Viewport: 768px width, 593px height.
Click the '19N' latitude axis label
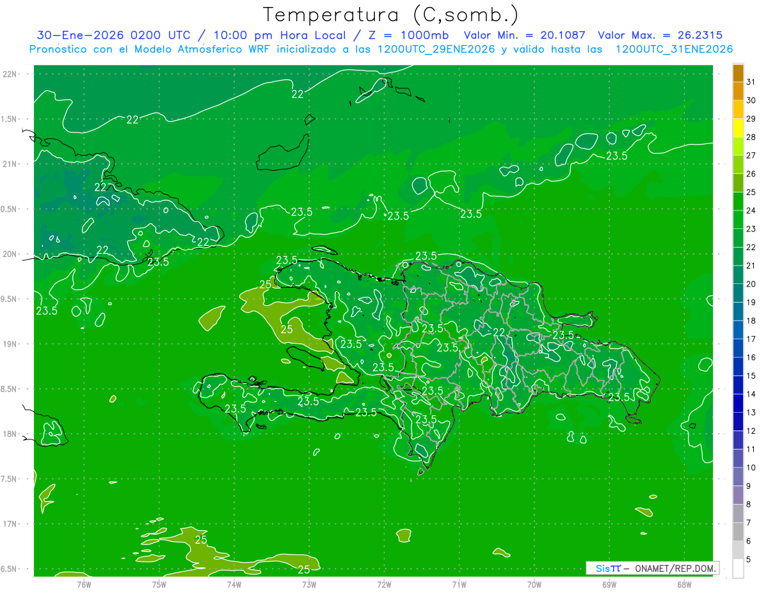coord(10,344)
